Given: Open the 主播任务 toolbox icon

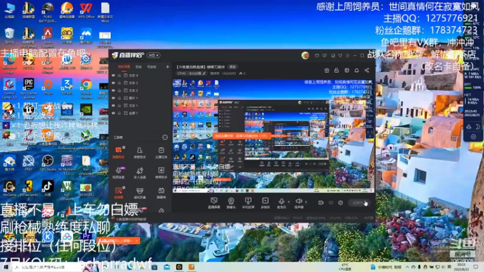Looking at the screenshot, I should [x=161, y=153].
